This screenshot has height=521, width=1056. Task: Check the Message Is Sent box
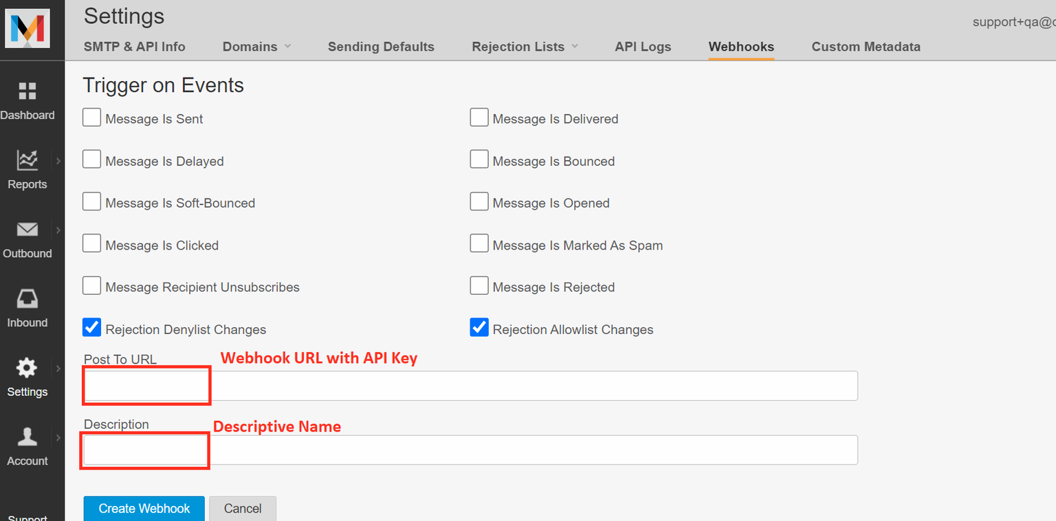pos(91,118)
